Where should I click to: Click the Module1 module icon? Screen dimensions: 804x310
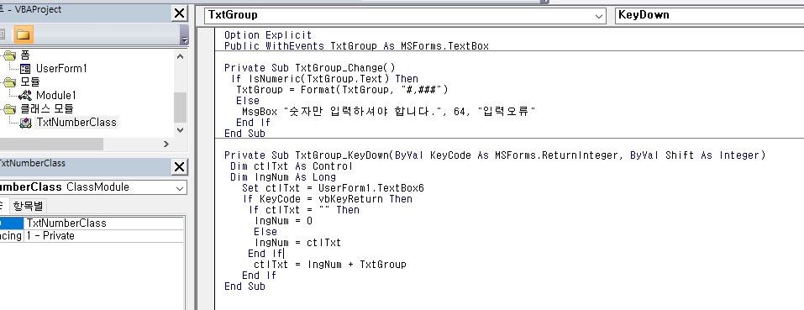[25, 96]
